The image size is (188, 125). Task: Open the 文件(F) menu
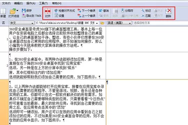[x=6, y=3]
